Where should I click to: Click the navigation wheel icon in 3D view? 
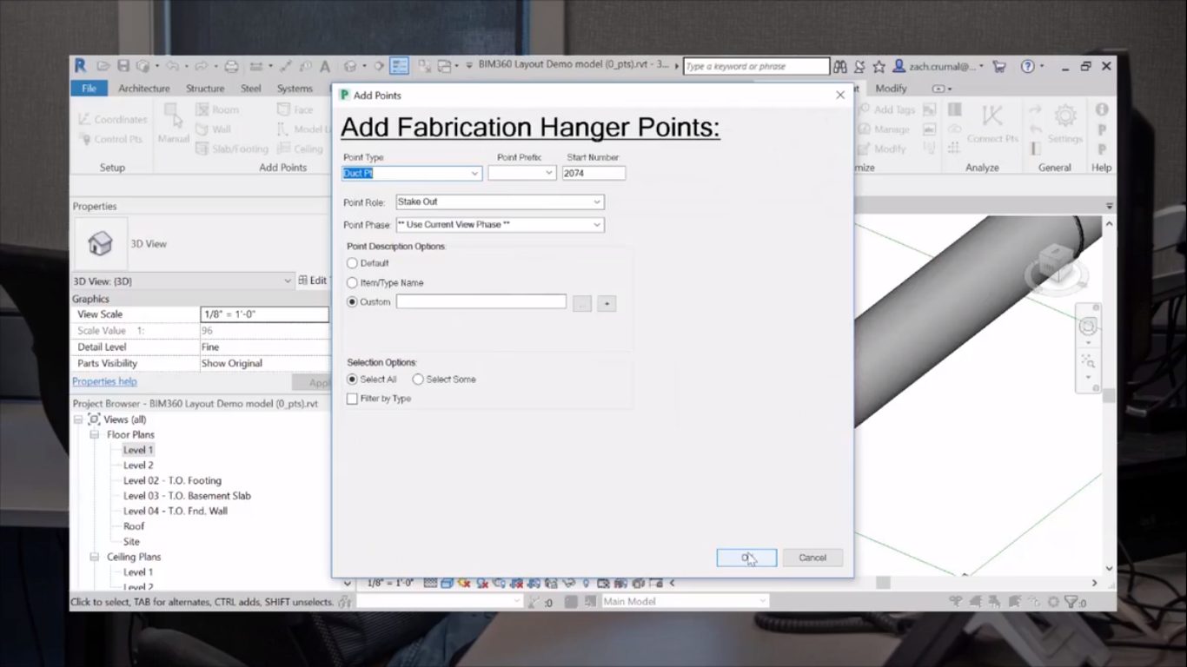1088,327
